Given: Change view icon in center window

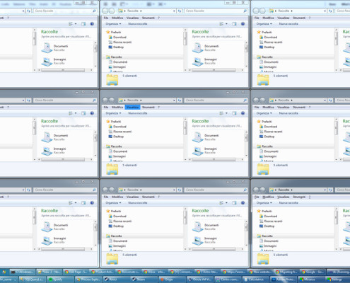Looking at the screenshot, I should (221, 113).
